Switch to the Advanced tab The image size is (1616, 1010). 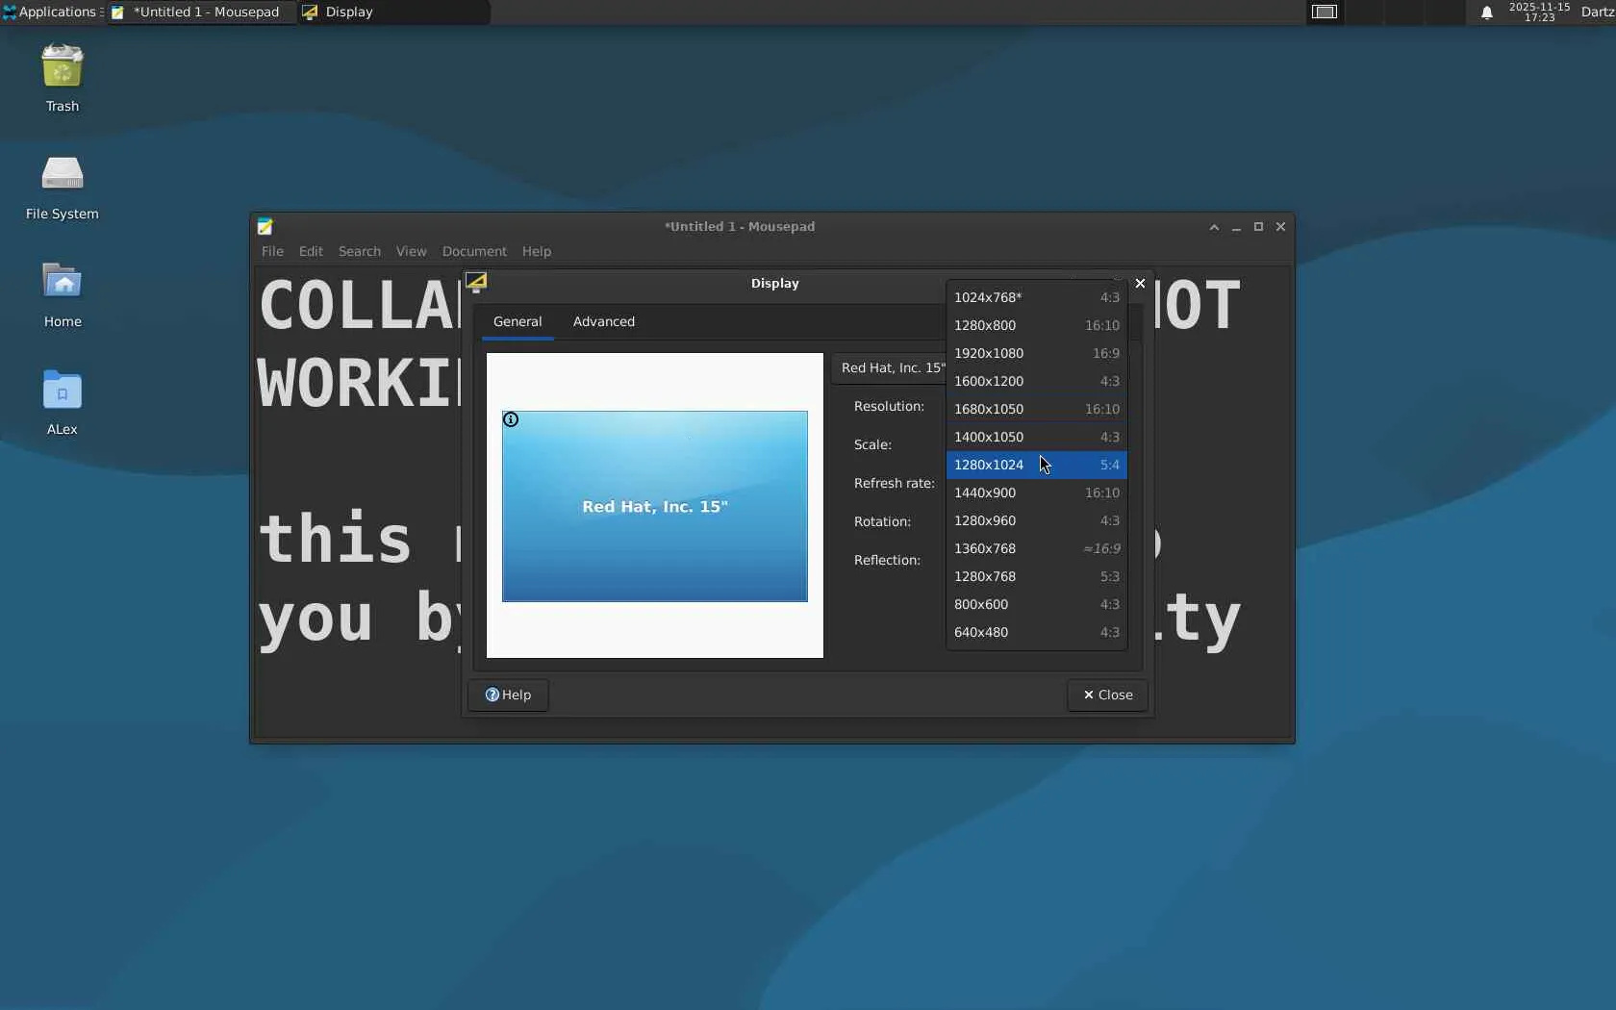(604, 321)
